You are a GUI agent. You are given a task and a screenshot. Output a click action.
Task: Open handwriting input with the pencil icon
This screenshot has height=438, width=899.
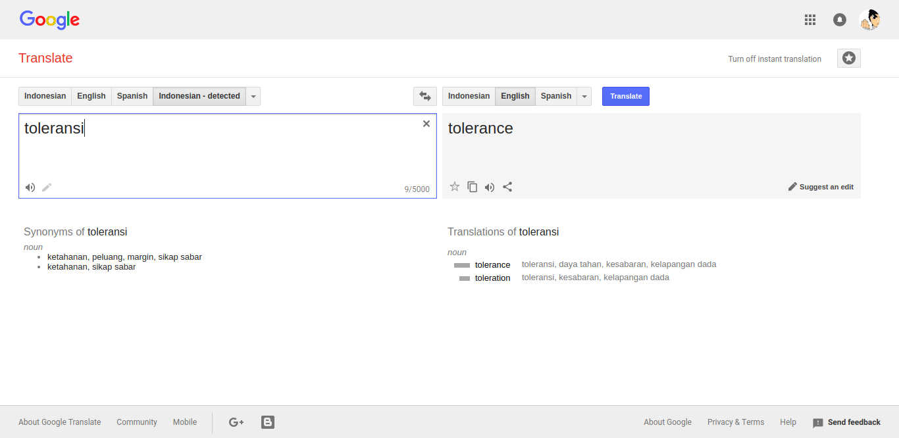click(46, 187)
